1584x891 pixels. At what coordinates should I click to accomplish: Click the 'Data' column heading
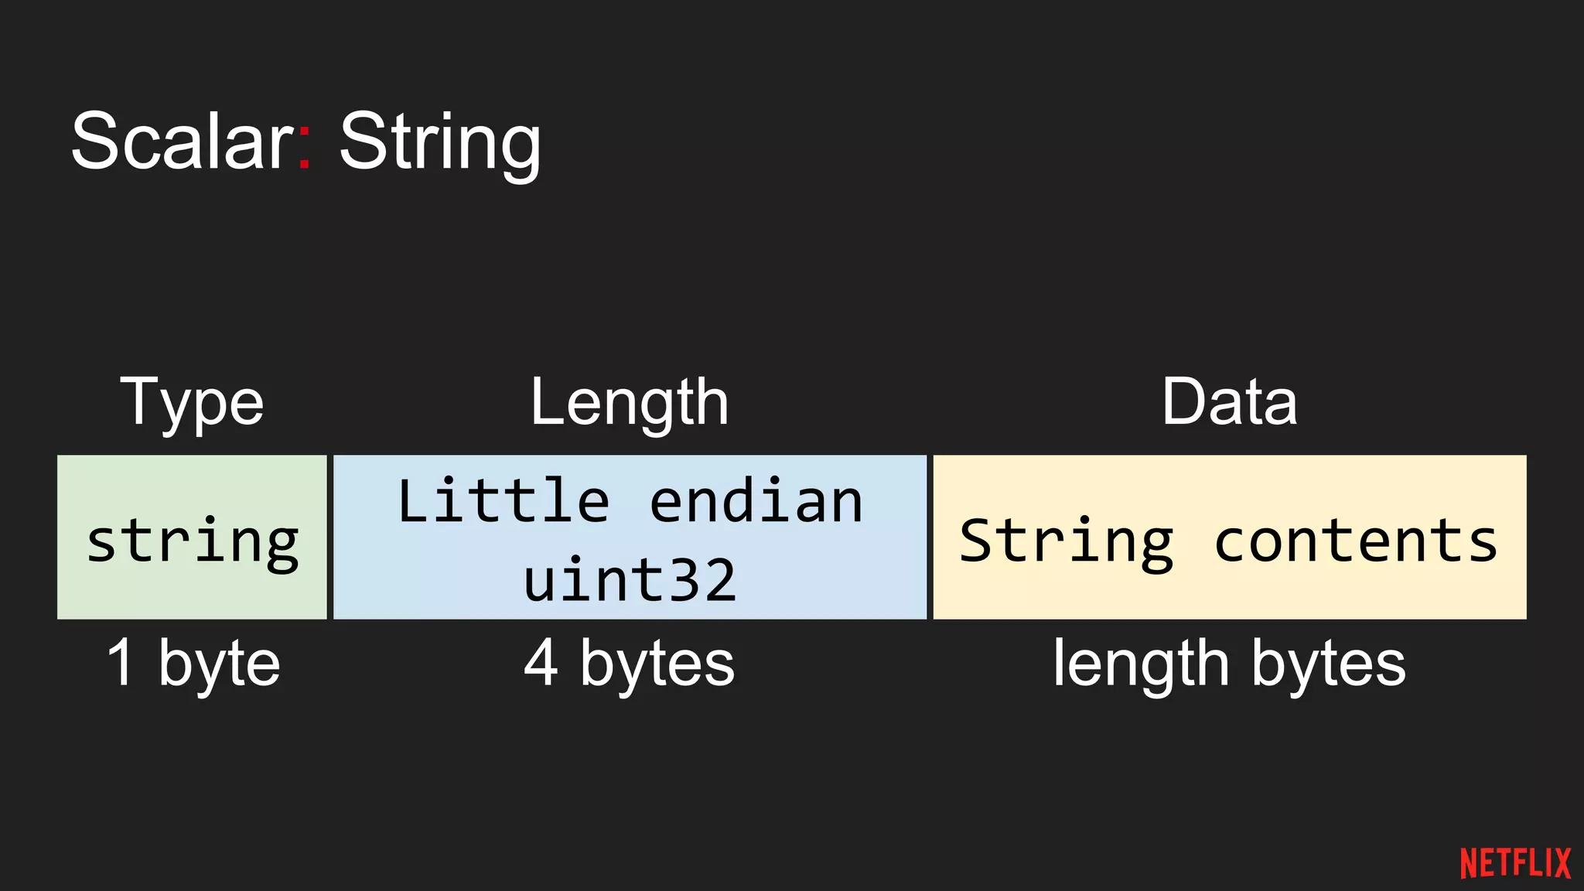pyautogui.click(x=1229, y=401)
